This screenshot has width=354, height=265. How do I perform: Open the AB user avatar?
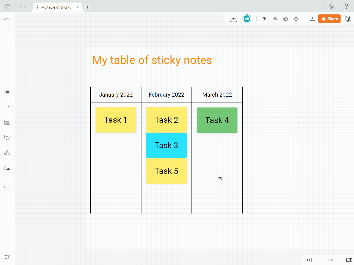point(247,19)
